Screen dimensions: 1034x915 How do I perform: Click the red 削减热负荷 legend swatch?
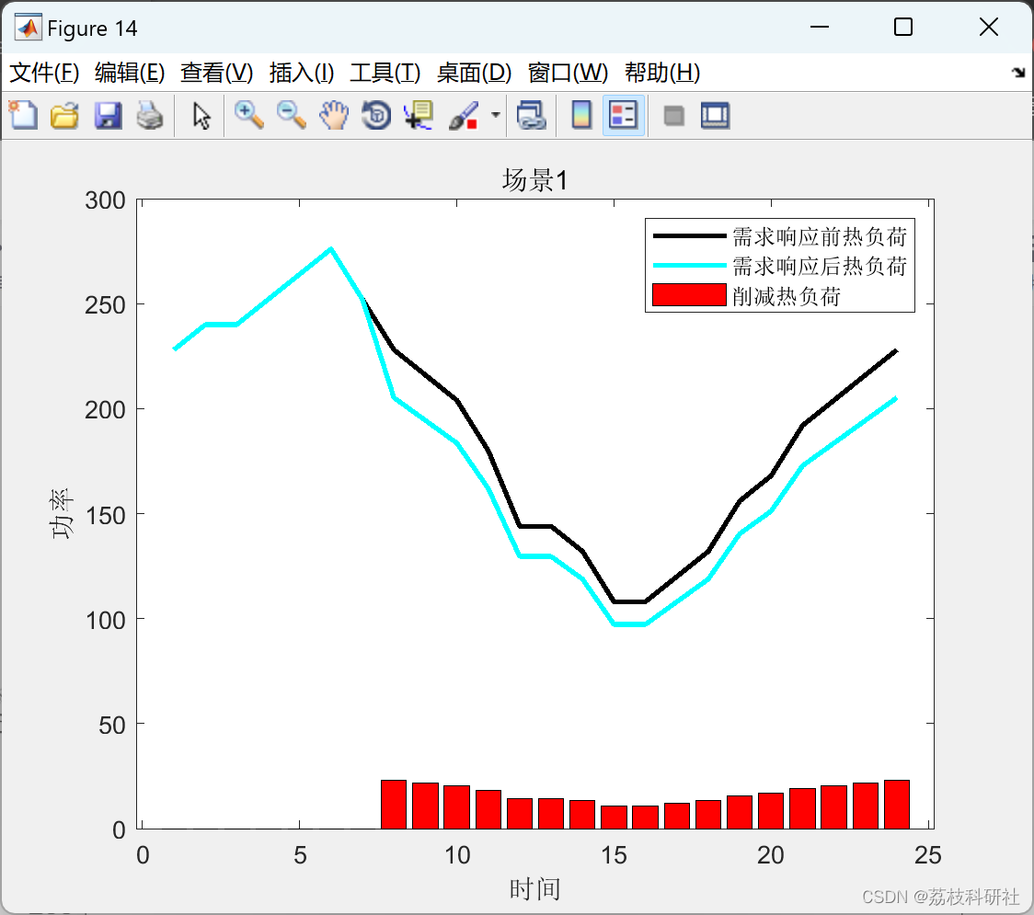click(x=689, y=295)
